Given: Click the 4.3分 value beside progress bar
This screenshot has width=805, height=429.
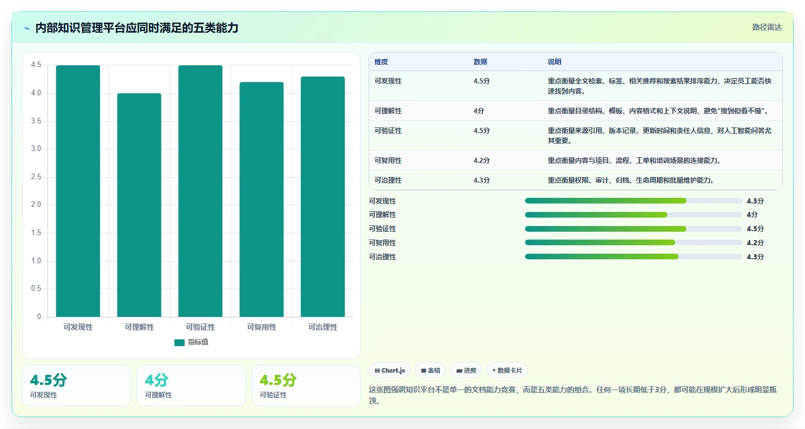Looking at the screenshot, I should click(x=755, y=257).
